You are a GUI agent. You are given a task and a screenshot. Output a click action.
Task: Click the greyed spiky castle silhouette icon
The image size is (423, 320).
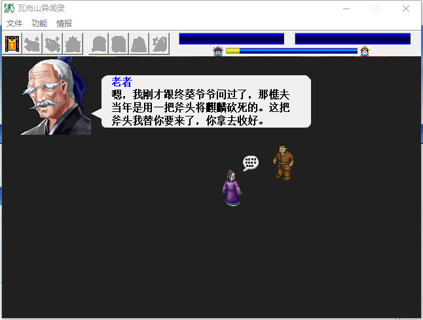click(73, 44)
